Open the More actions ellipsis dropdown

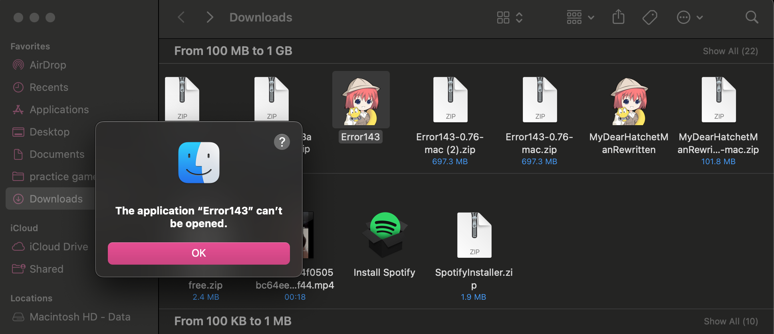click(689, 17)
